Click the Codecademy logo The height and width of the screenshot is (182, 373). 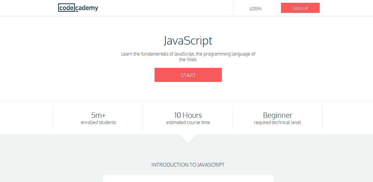78,8
